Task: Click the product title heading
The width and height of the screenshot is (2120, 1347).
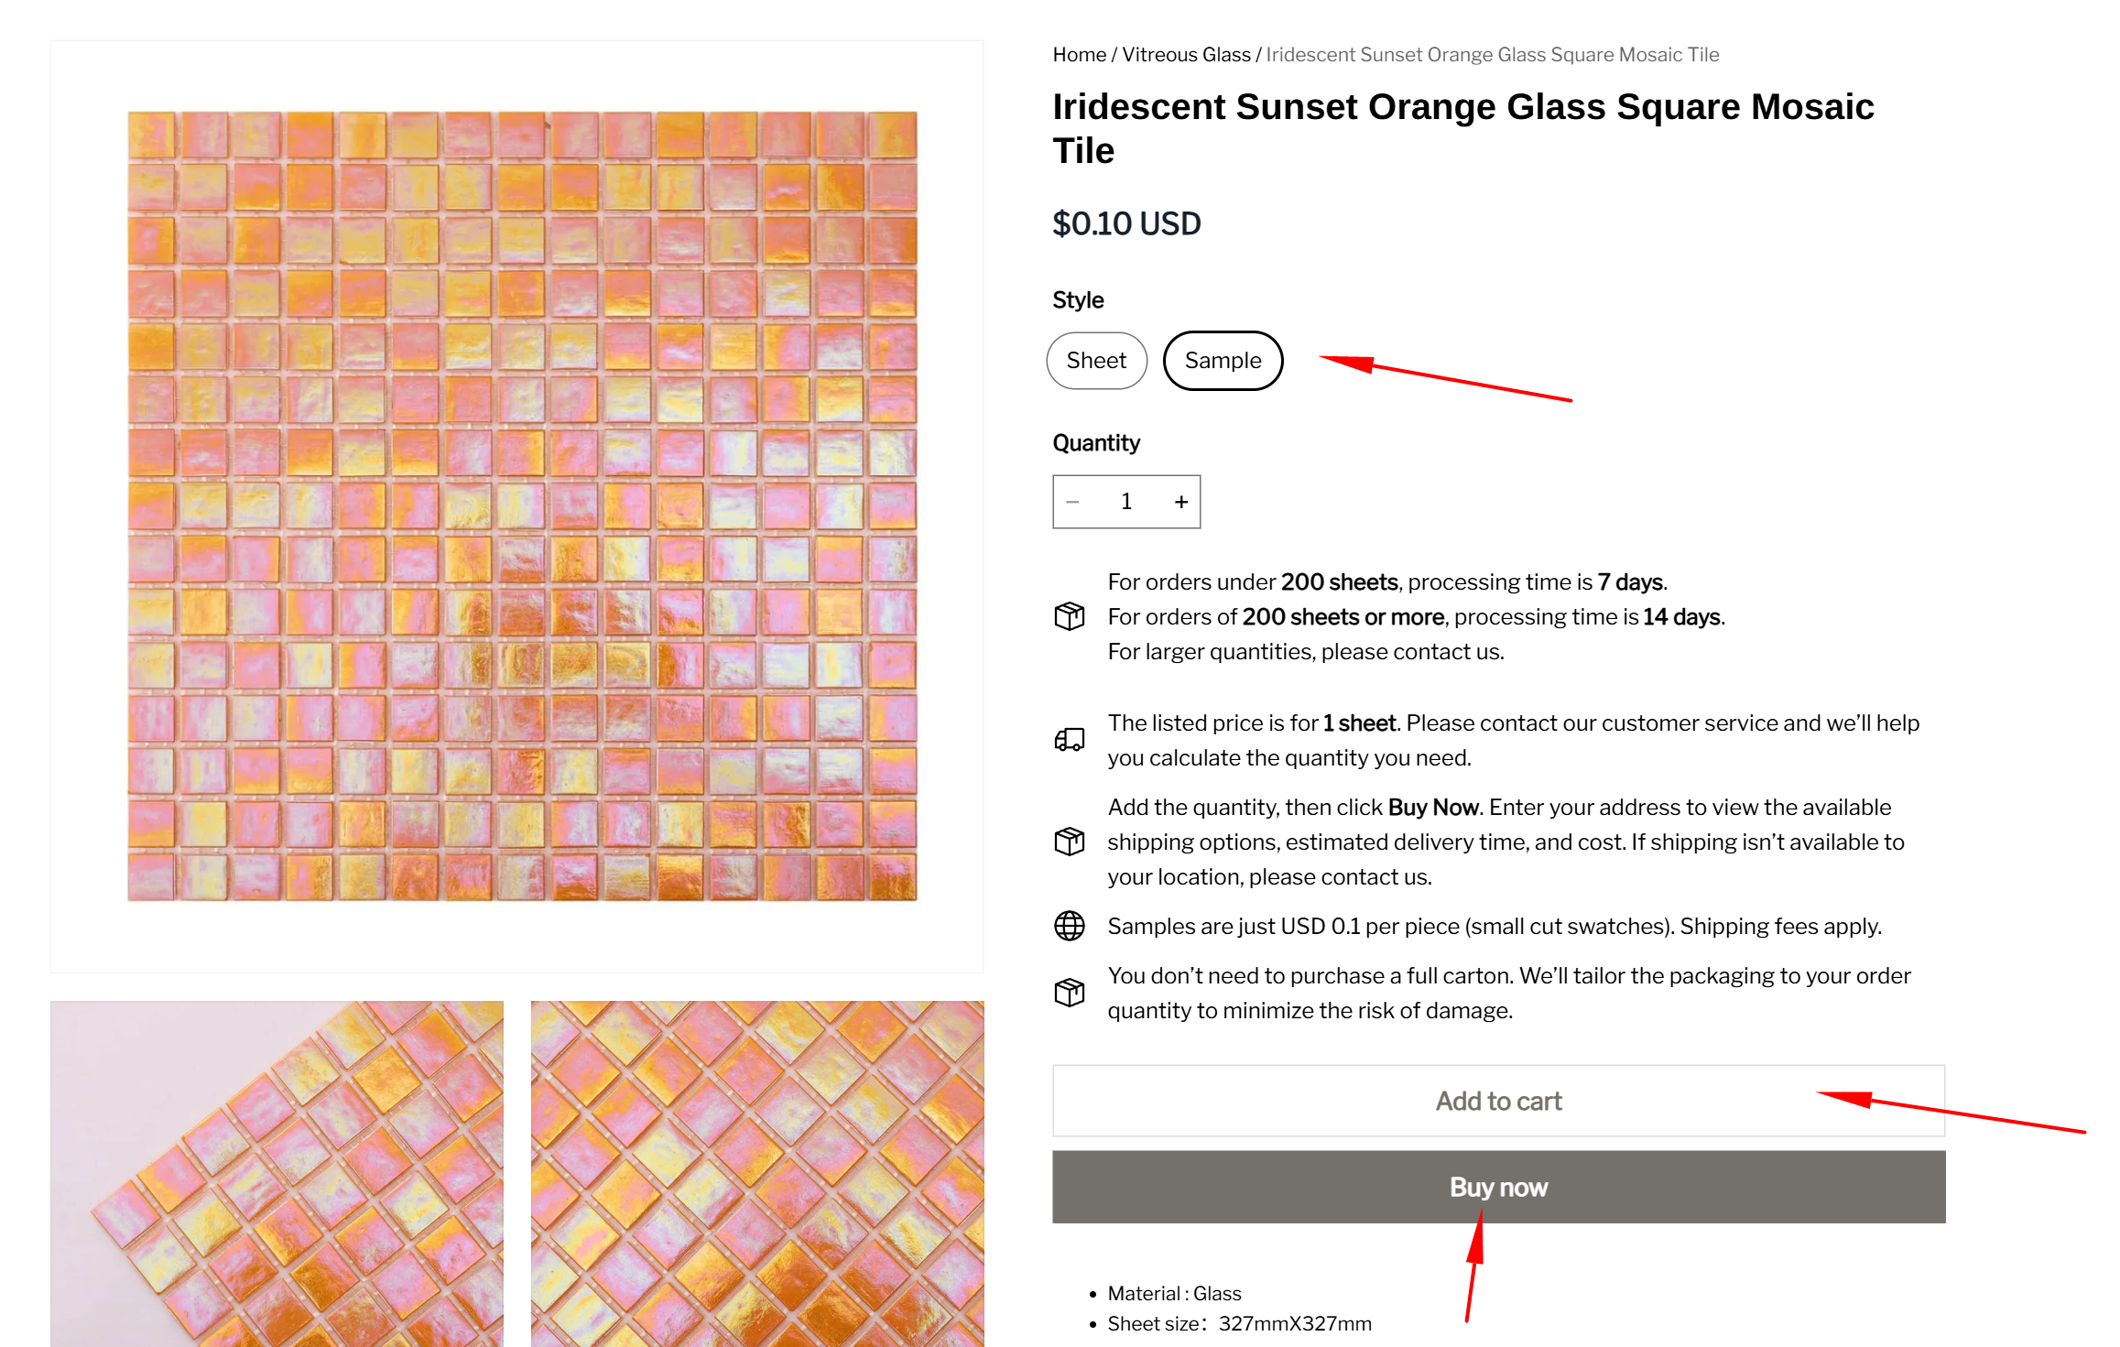Action: click(x=1462, y=128)
